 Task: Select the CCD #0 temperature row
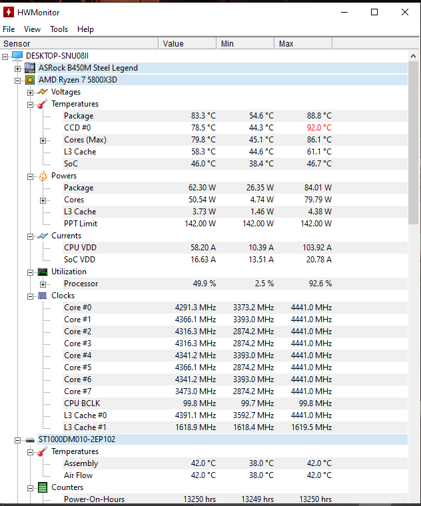pyautogui.click(x=235, y=128)
